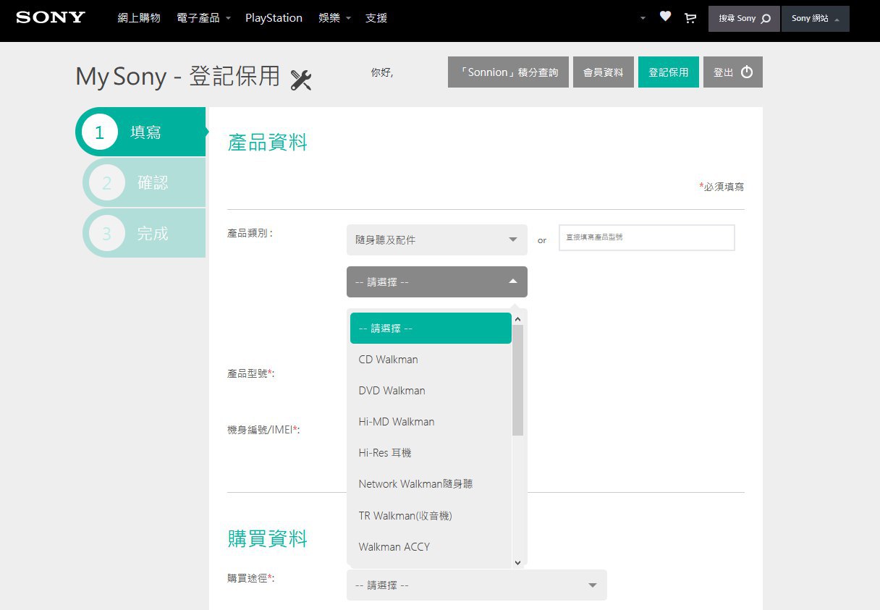The height and width of the screenshot is (610, 880).
Task: Choose Hi-MD Walkman from the list
Action: pos(431,422)
